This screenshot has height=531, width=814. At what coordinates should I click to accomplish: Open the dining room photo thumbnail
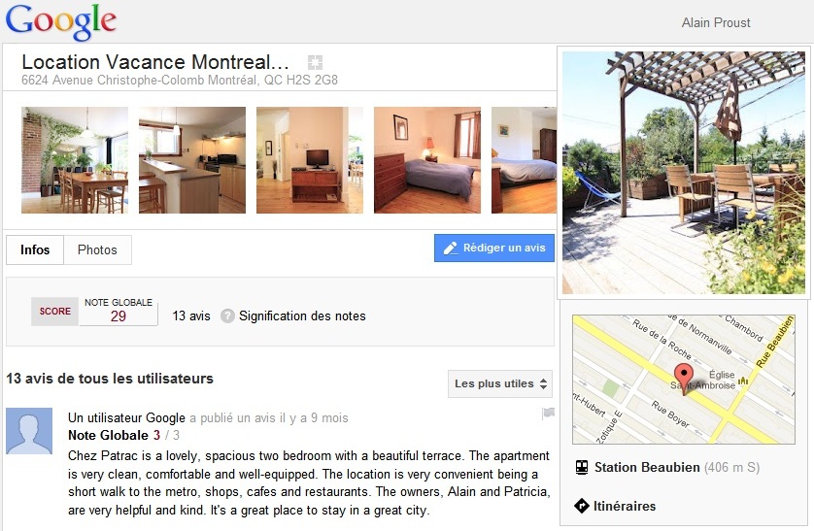pos(75,160)
